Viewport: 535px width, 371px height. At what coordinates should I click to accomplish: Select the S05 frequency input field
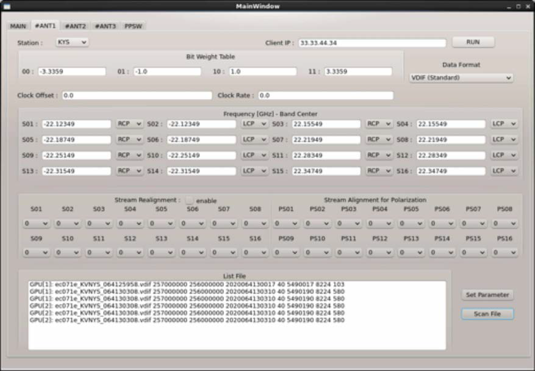[x=77, y=140]
